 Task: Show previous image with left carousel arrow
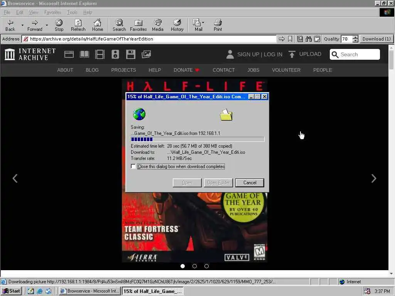coord(15,178)
